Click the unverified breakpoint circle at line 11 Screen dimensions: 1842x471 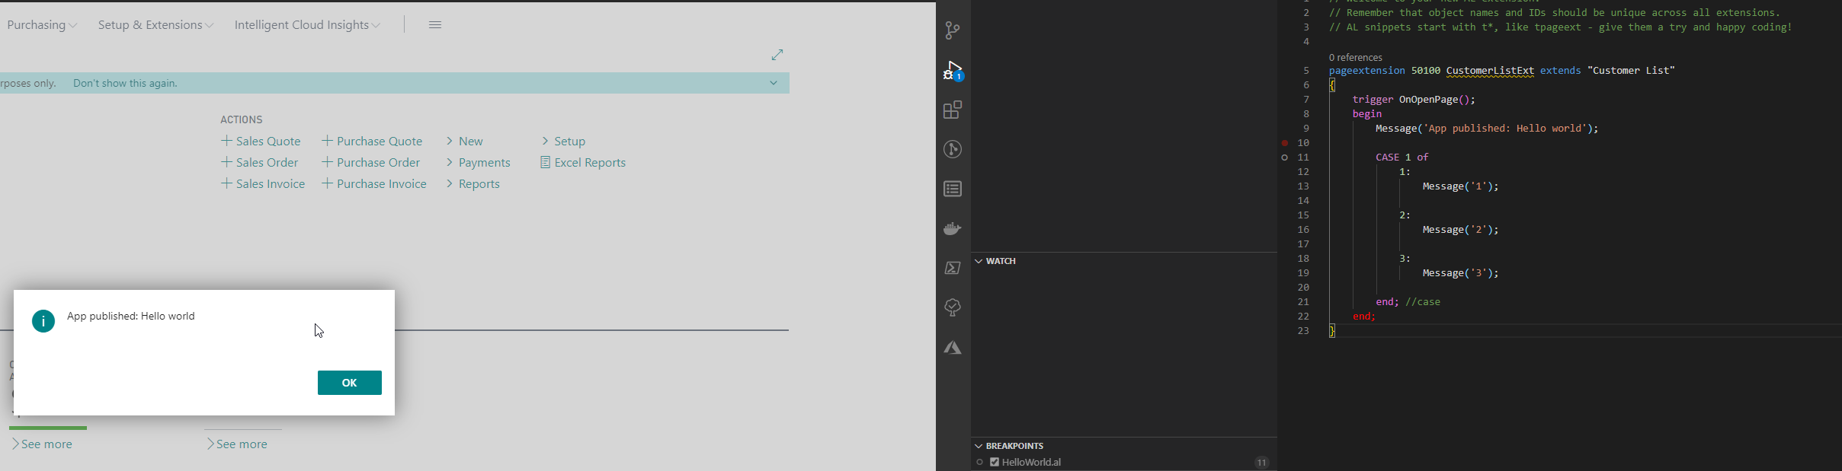point(1285,158)
